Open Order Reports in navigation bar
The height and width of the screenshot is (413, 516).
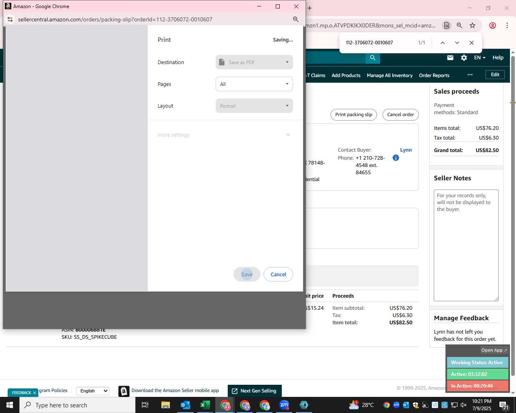434,75
